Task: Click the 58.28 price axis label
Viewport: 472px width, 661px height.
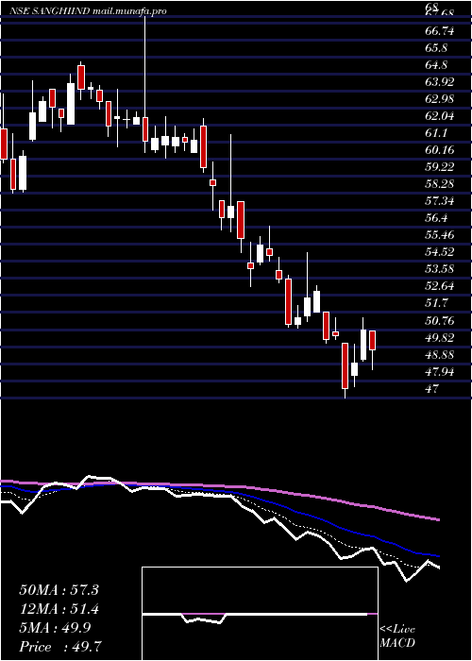Action: [439, 184]
